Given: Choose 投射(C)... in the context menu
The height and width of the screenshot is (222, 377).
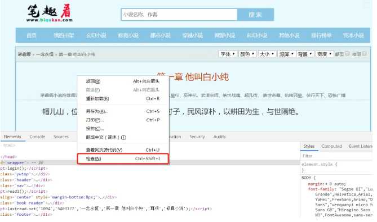Looking at the screenshot, I should 123,129.
